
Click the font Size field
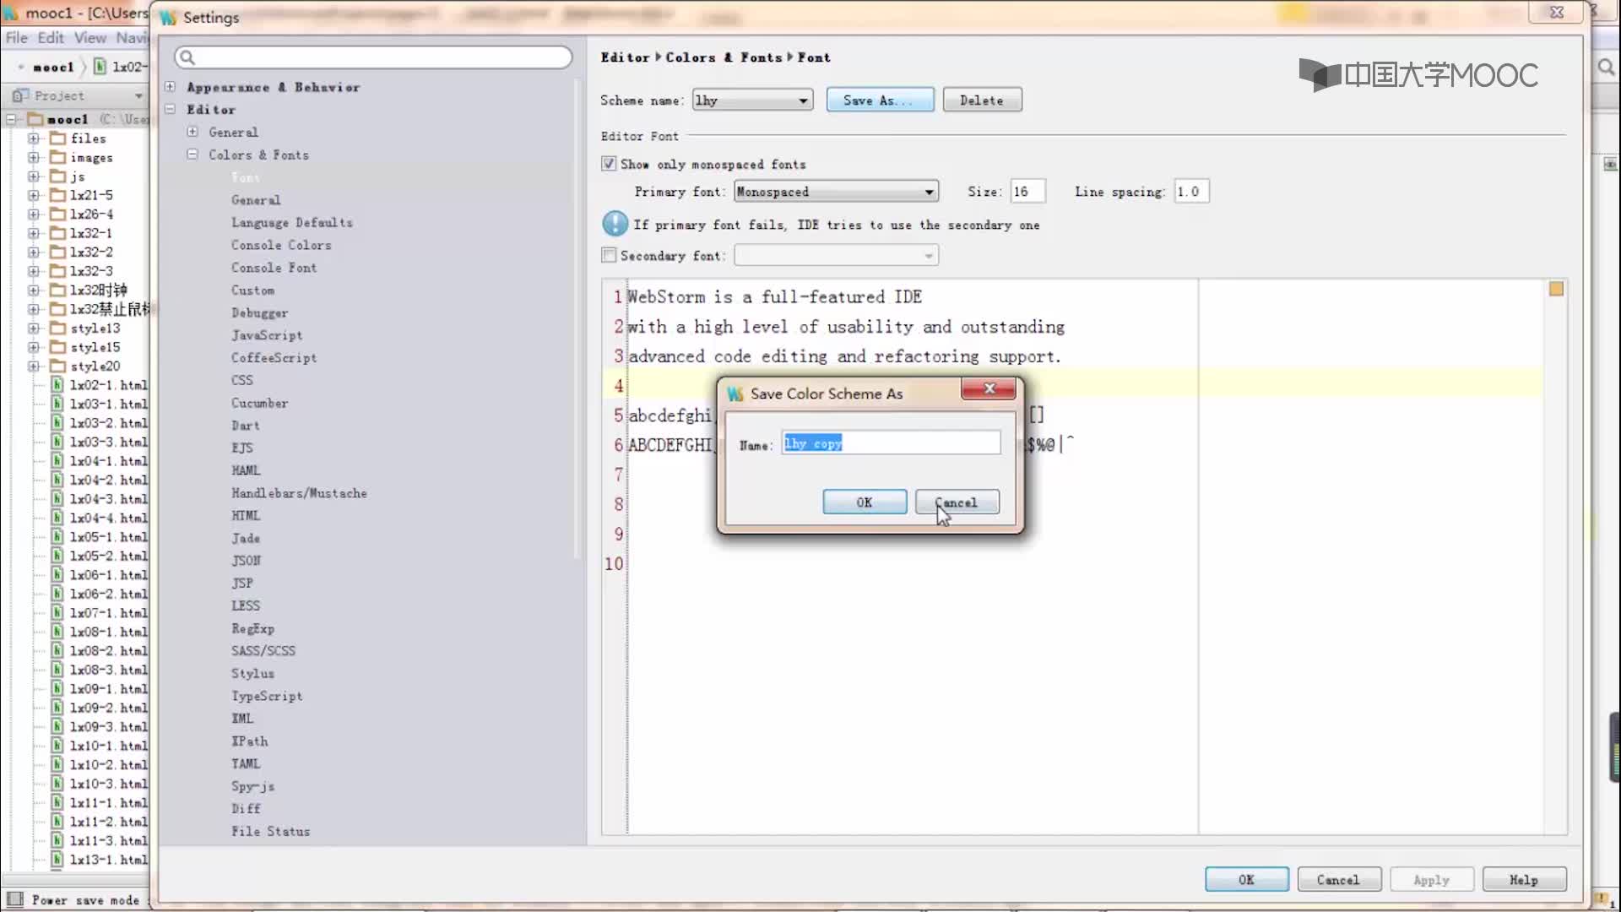coord(1027,192)
